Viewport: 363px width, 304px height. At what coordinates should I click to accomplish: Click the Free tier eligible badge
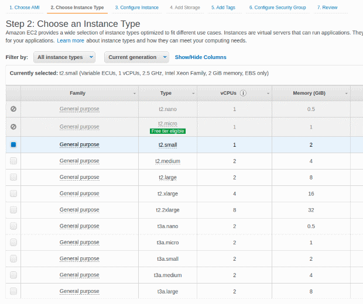click(x=167, y=131)
